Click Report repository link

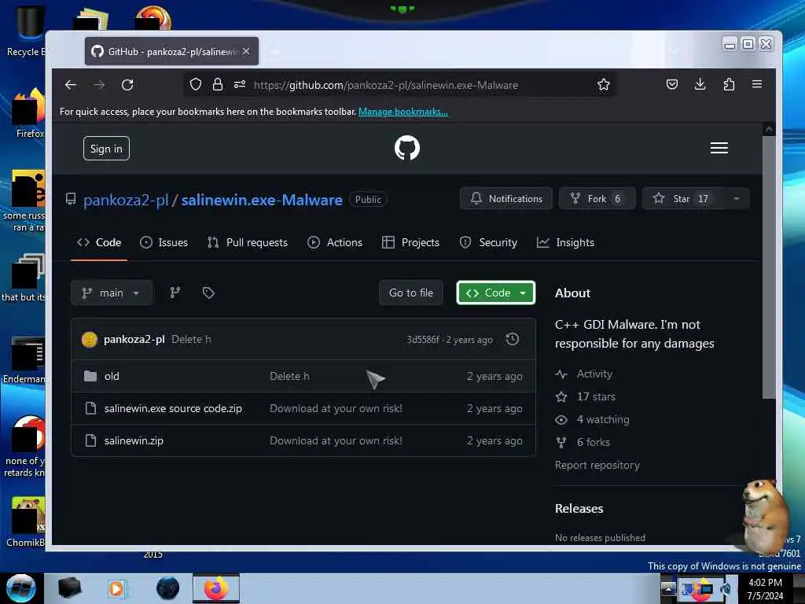pos(597,466)
